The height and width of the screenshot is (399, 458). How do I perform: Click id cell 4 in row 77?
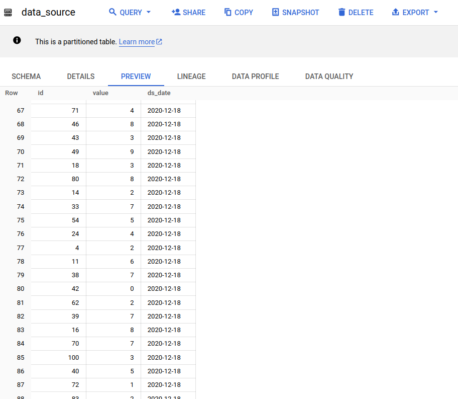(x=59, y=248)
